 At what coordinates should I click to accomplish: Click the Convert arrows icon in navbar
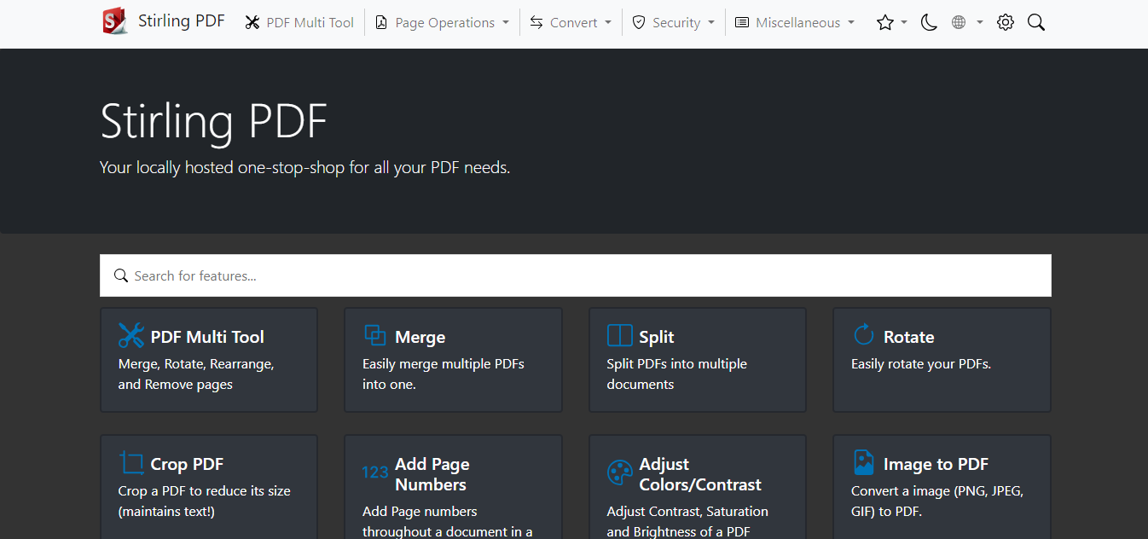[x=536, y=23]
